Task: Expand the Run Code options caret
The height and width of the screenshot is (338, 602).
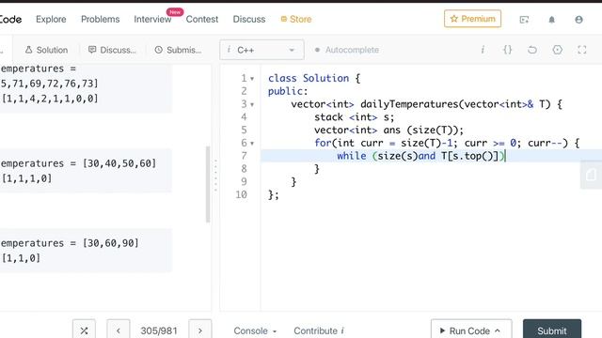Action: tap(498, 330)
